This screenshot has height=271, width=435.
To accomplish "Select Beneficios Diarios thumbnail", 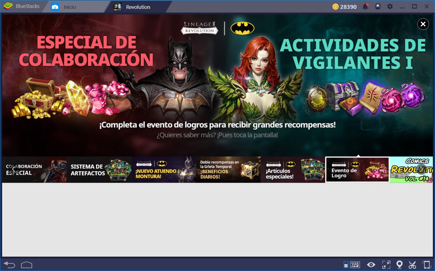I will 228,170.
